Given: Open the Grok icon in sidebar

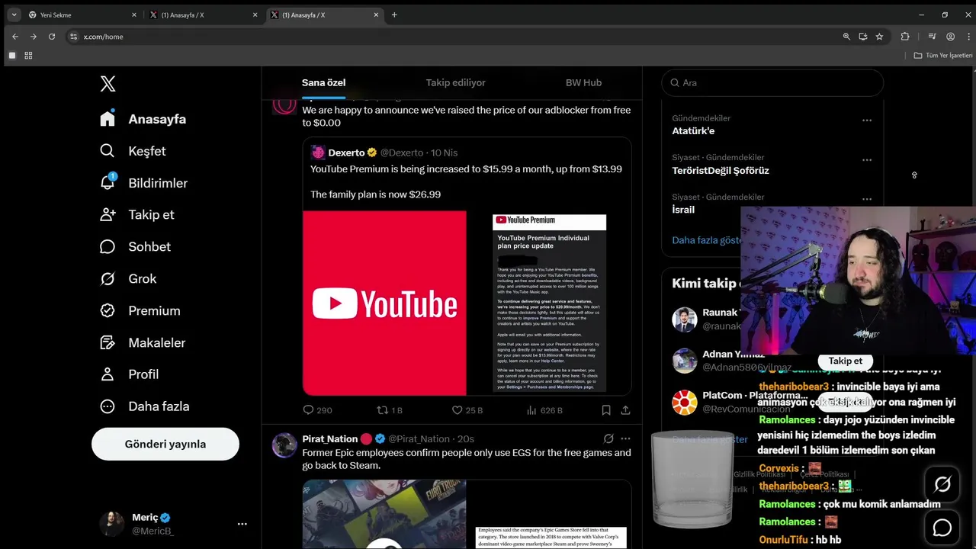Looking at the screenshot, I should [x=108, y=278].
